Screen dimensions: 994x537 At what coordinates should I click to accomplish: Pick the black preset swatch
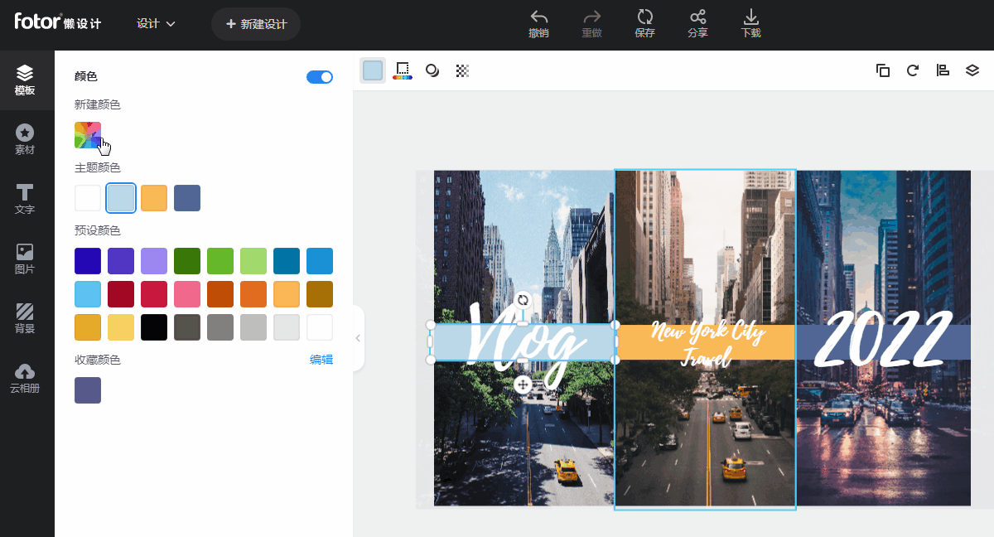[154, 327]
